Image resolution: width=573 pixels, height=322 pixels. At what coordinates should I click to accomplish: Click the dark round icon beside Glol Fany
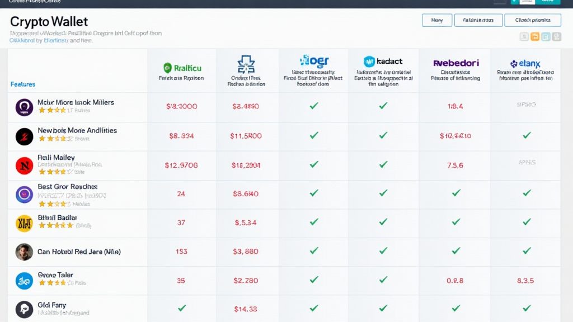[24, 310]
